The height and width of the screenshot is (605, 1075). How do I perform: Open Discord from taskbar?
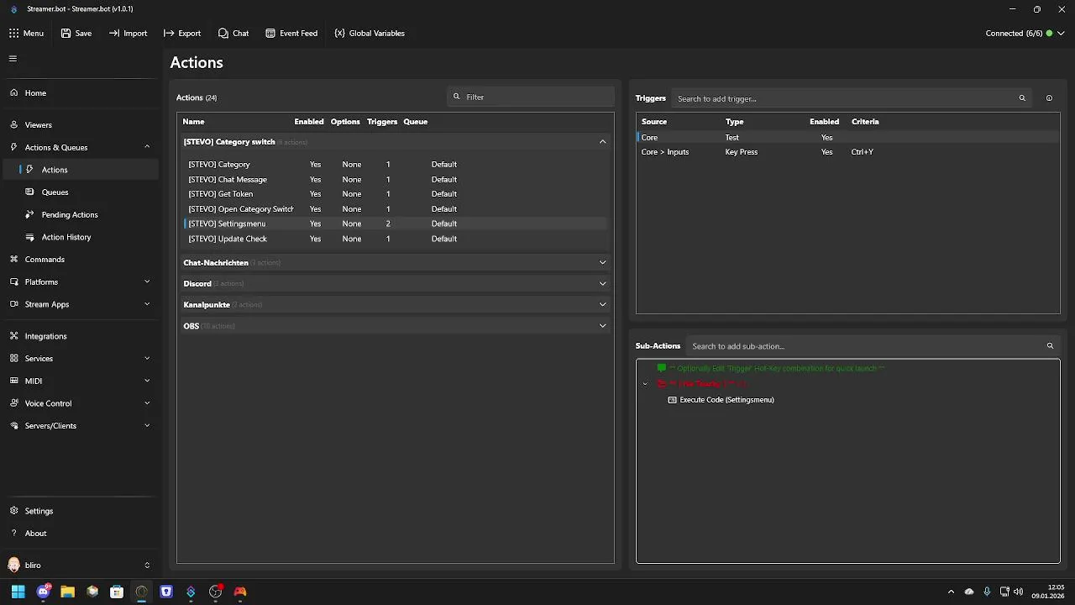pos(43,592)
